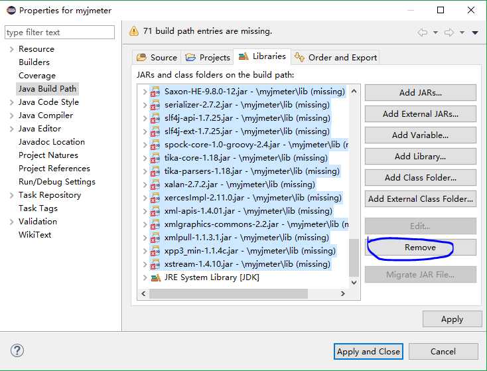
Task: Click the xmlpull-1.1.3.1.jar jar icon
Action: pyautogui.click(x=155, y=238)
